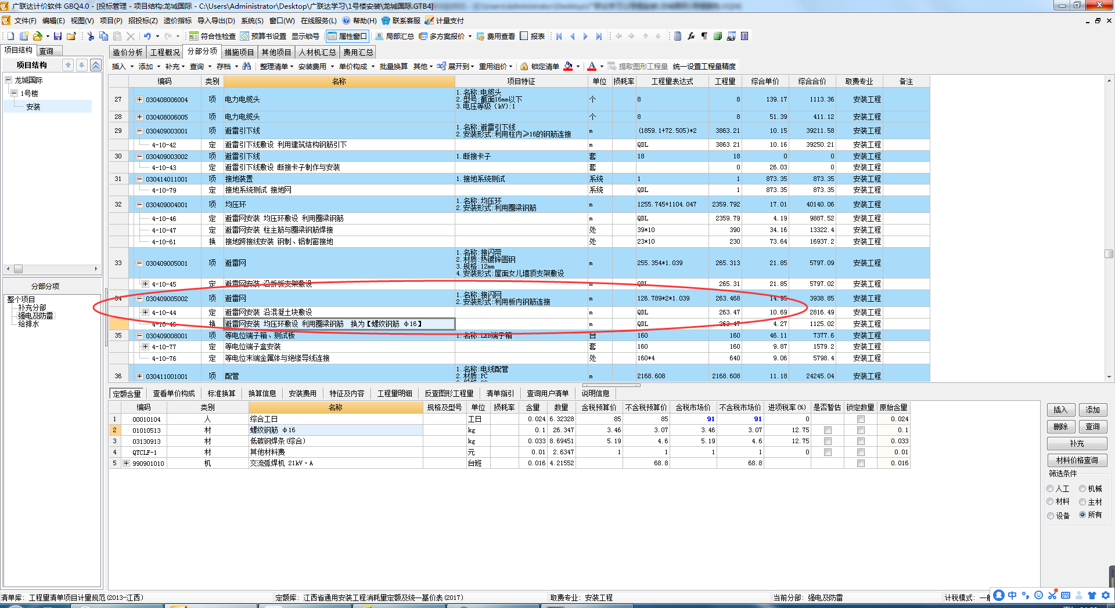Open 预算书设置 budget settings
Viewport: 1115px width, 608px height.
(263, 36)
